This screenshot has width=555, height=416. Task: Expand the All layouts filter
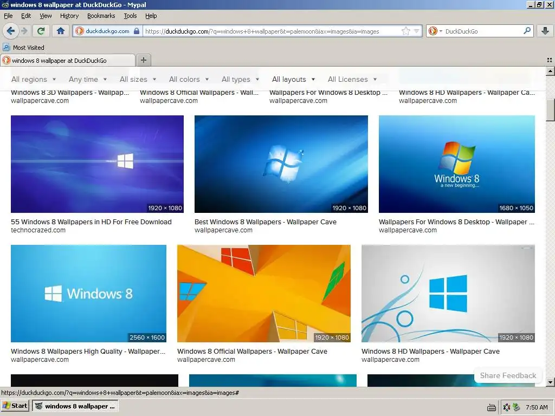tap(293, 79)
